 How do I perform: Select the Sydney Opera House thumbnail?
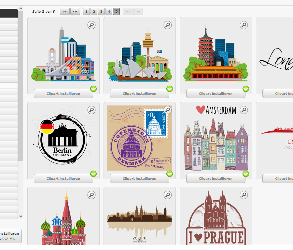[140, 54]
